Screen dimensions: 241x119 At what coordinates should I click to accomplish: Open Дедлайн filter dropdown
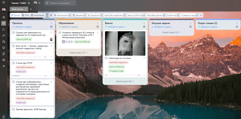(x=79, y=15)
